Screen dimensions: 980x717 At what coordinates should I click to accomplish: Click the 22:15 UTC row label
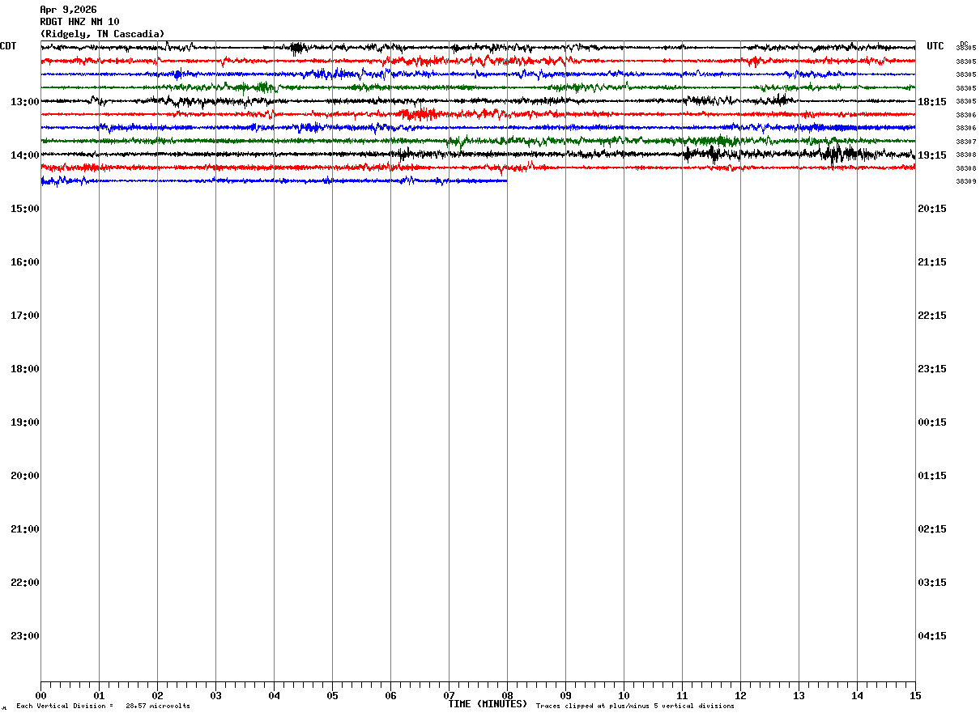pyautogui.click(x=932, y=315)
